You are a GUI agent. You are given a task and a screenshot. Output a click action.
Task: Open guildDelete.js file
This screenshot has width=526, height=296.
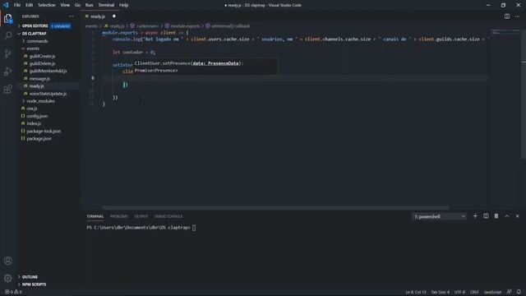click(42, 63)
